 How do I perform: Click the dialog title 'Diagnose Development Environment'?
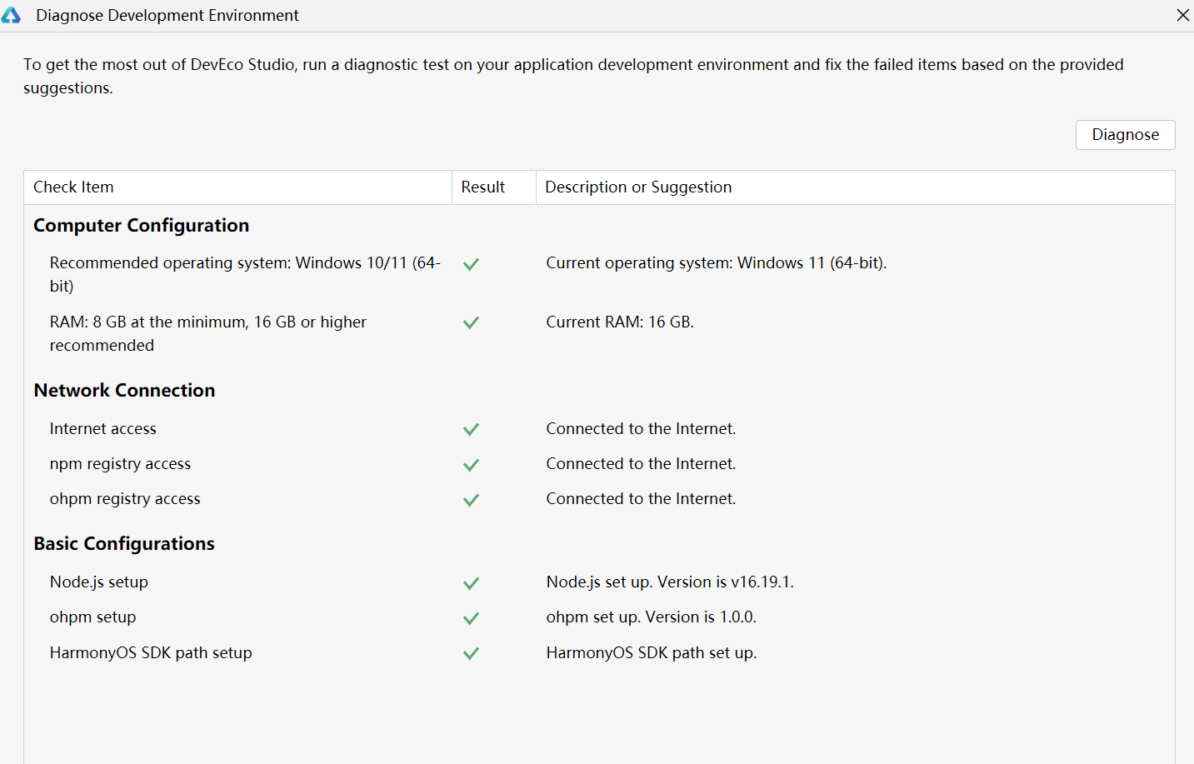(167, 15)
